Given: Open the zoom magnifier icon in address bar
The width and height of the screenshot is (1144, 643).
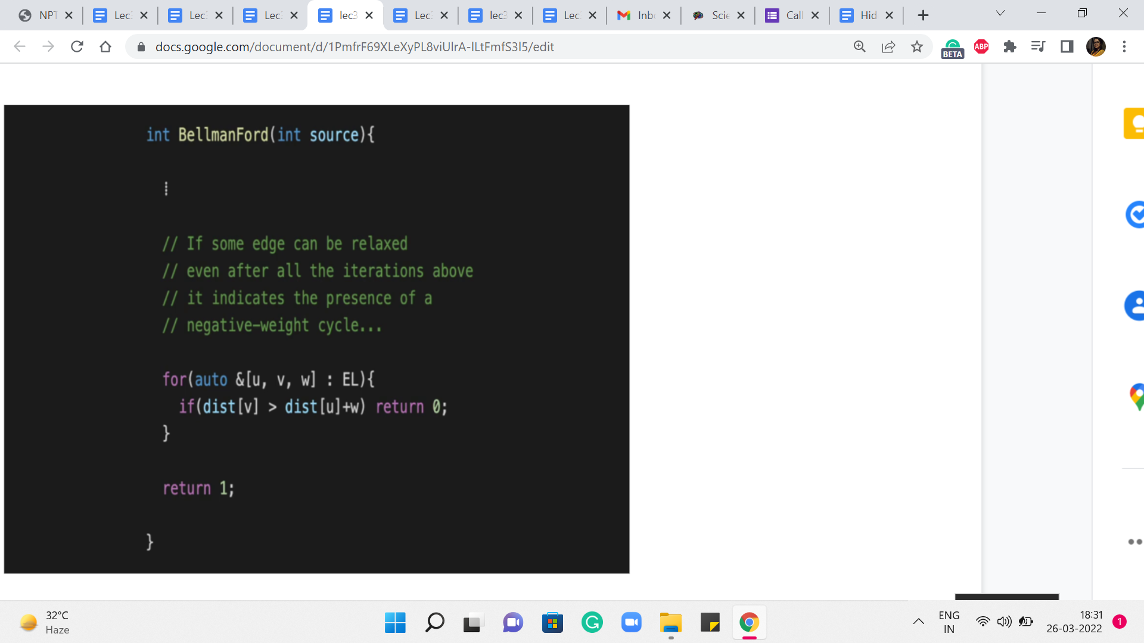Looking at the screenshot, I should (859, 46).
